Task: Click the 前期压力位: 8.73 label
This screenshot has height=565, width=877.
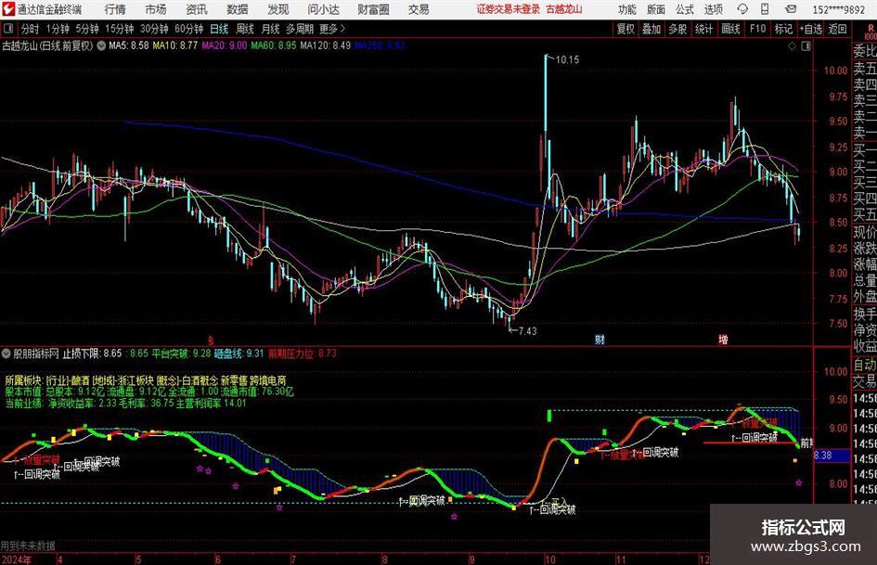Action: 303,353
